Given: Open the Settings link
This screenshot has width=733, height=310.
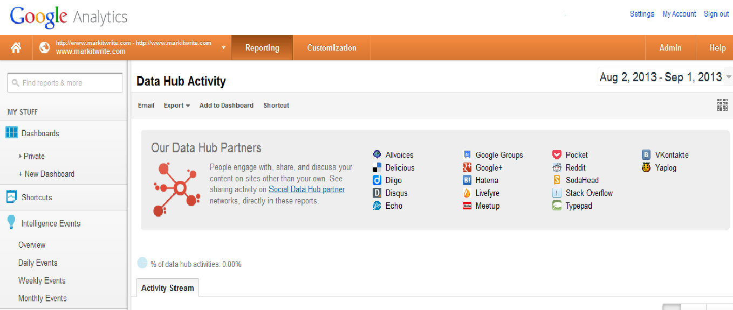Looking at the screenshot, I should pos(642,14).
